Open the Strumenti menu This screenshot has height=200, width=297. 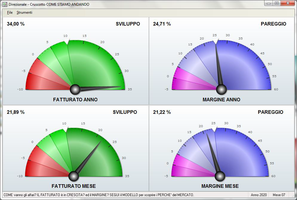pos(24,12)
